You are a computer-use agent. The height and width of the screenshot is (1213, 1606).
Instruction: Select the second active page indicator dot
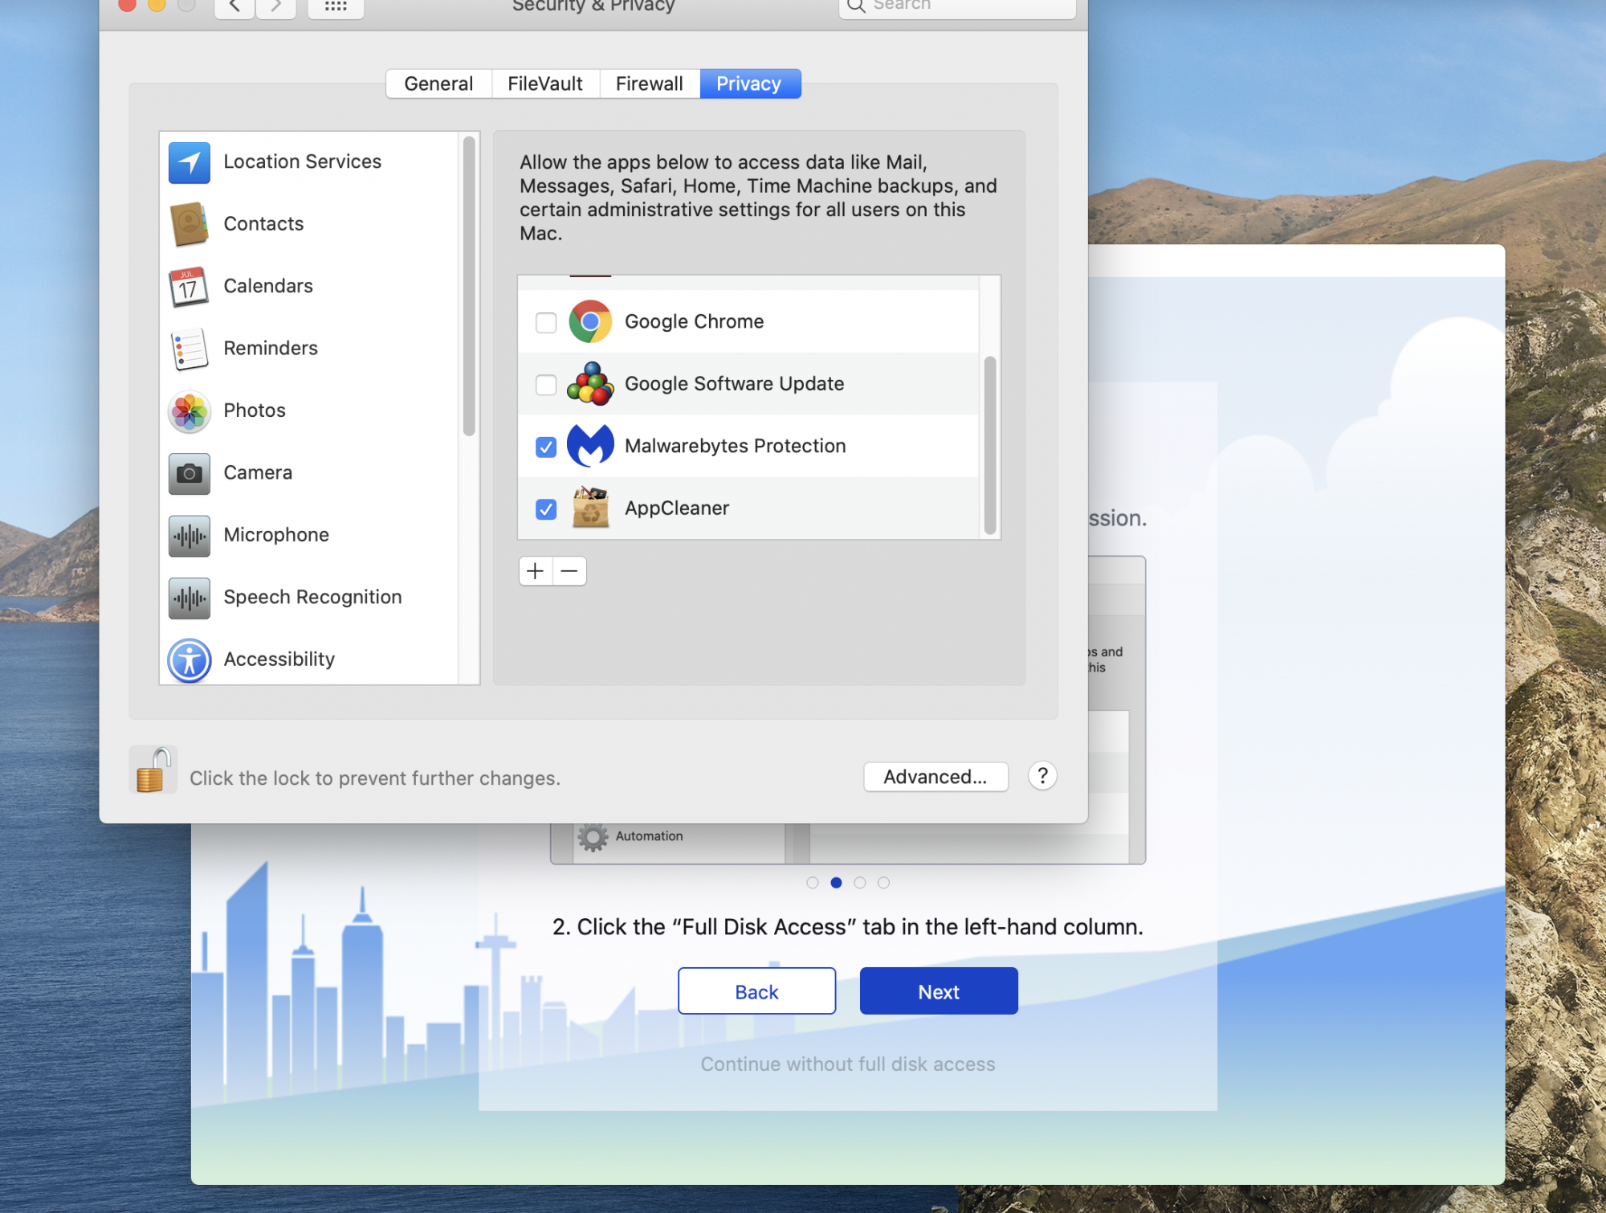click(x=836, y=883)
